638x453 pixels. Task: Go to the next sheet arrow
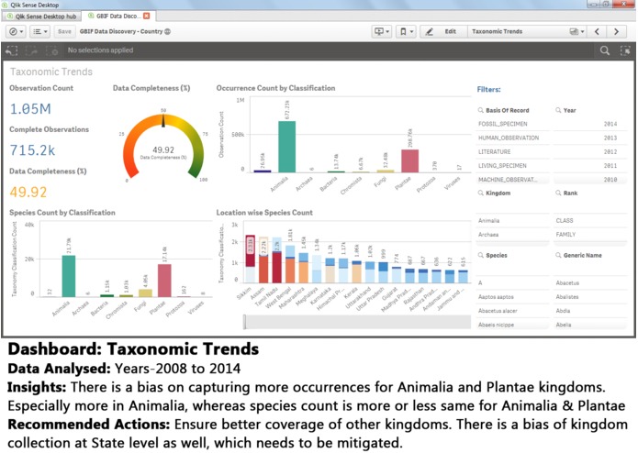click(617, 31)
